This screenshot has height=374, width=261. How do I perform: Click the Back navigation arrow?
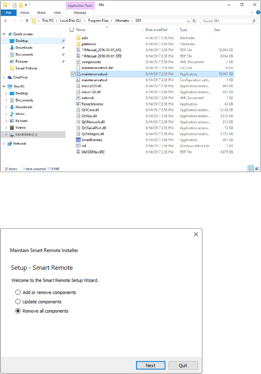6,21
